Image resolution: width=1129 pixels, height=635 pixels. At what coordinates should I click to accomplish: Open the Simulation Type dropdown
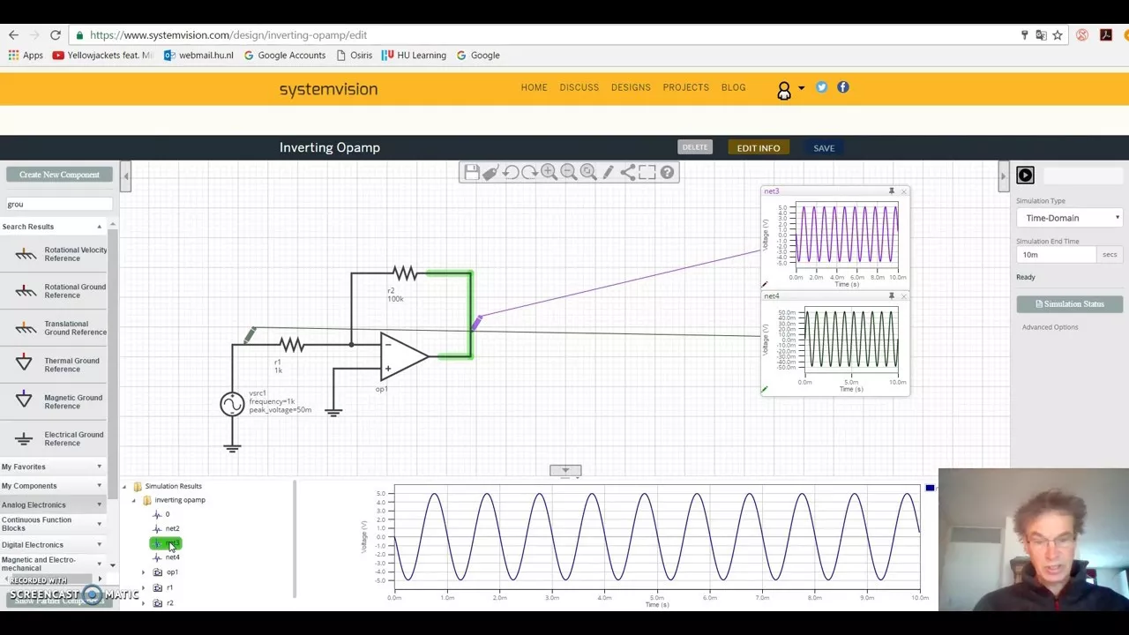click(1069, 218)
